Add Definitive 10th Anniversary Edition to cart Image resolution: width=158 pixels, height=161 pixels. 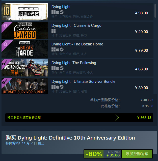pos(137,154)
